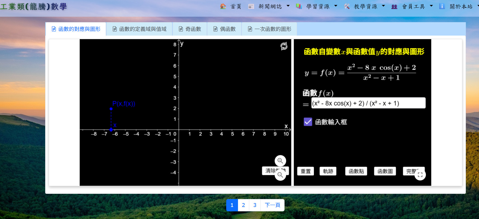Uncheck the 函數輸入框 checkbox
Image resolution: width=479 pixels, height=219 pixels.
(308, 122)
